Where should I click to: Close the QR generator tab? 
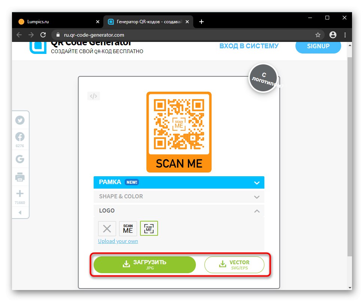[187, 22]
